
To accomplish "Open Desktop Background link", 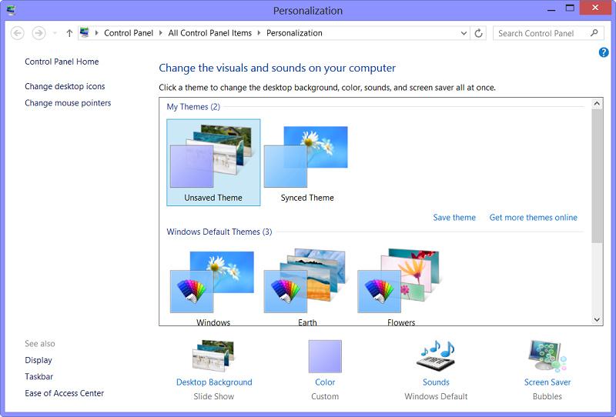I will (x=214, y=382).
